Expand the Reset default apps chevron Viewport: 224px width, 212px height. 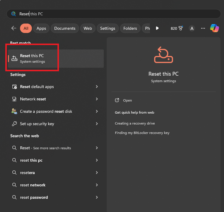(x=97, y=87)
